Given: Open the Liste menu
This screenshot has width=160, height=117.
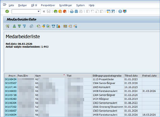Looking at the screenshot, I should click(11, 5).
